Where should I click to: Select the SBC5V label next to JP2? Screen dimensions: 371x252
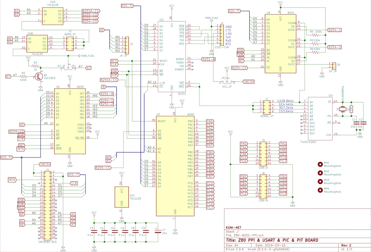click(x=249, y=82)
